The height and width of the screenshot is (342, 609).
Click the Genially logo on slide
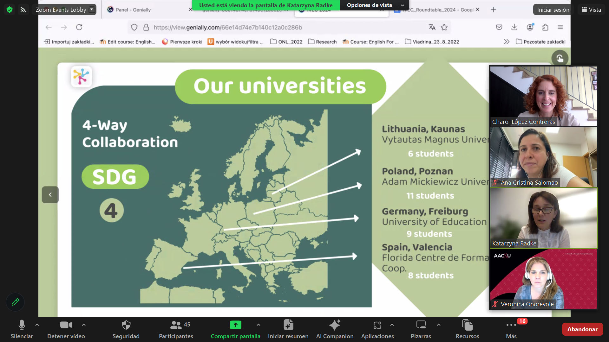tap(82, 76)
